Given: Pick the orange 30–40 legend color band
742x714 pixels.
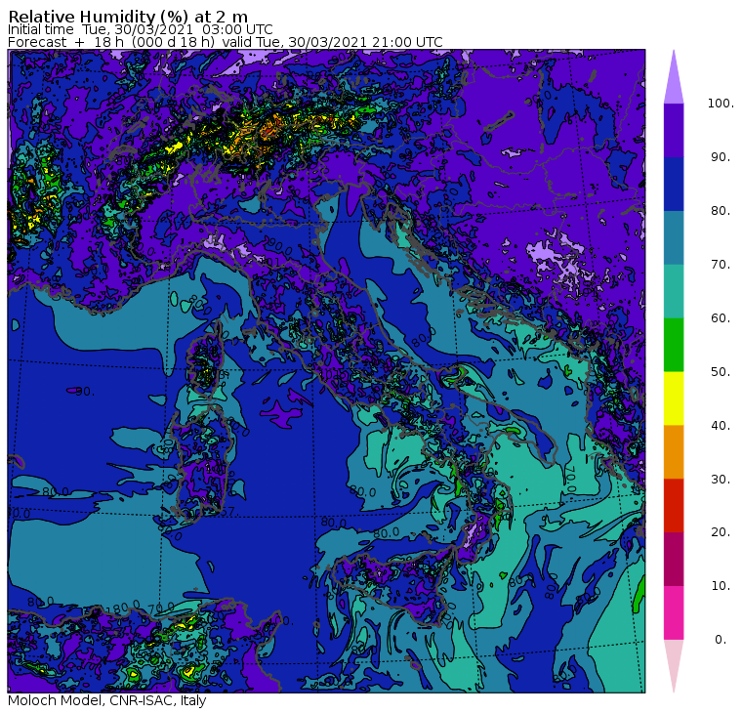Looking at the screenshot, I should point(674,452).
